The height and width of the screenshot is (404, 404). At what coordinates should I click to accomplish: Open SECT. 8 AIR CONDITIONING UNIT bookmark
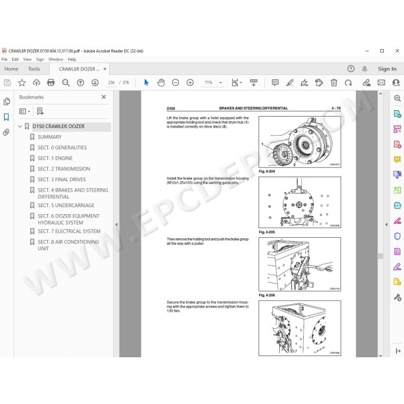[68, 245]
